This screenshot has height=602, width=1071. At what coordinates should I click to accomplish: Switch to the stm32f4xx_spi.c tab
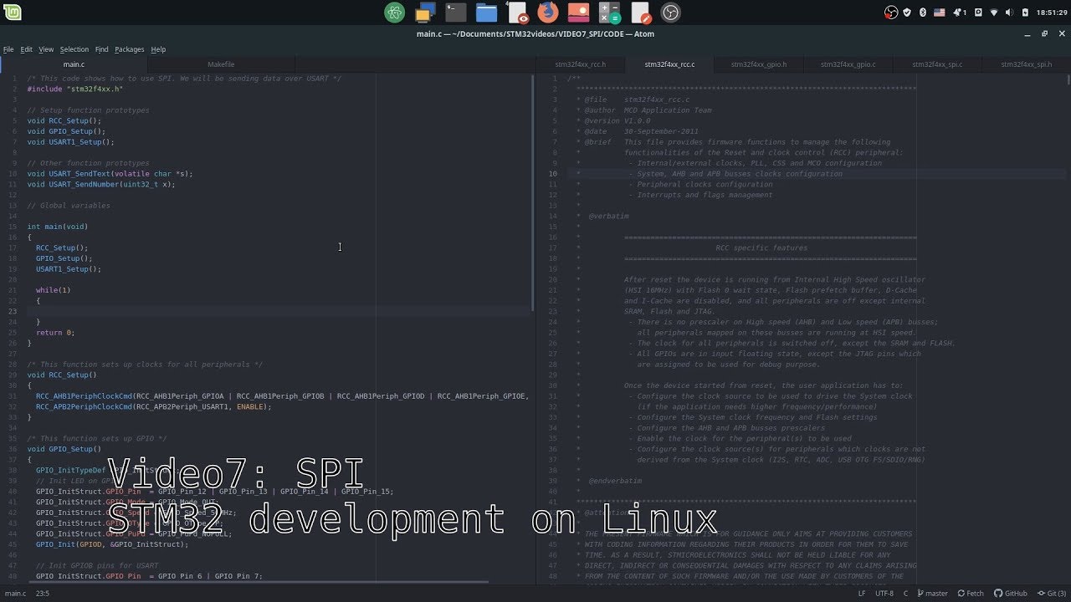click(937, 64)
